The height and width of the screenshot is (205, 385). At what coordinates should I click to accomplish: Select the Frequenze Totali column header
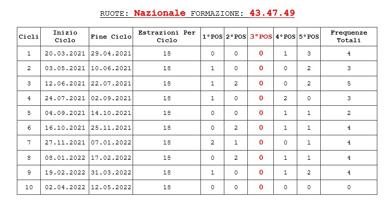(x=349, y=37)
